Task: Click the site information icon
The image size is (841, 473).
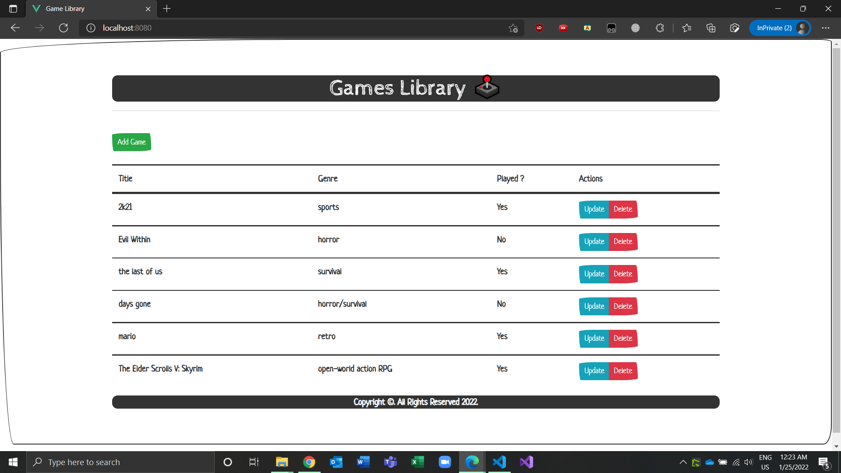Action: (91, 28)
